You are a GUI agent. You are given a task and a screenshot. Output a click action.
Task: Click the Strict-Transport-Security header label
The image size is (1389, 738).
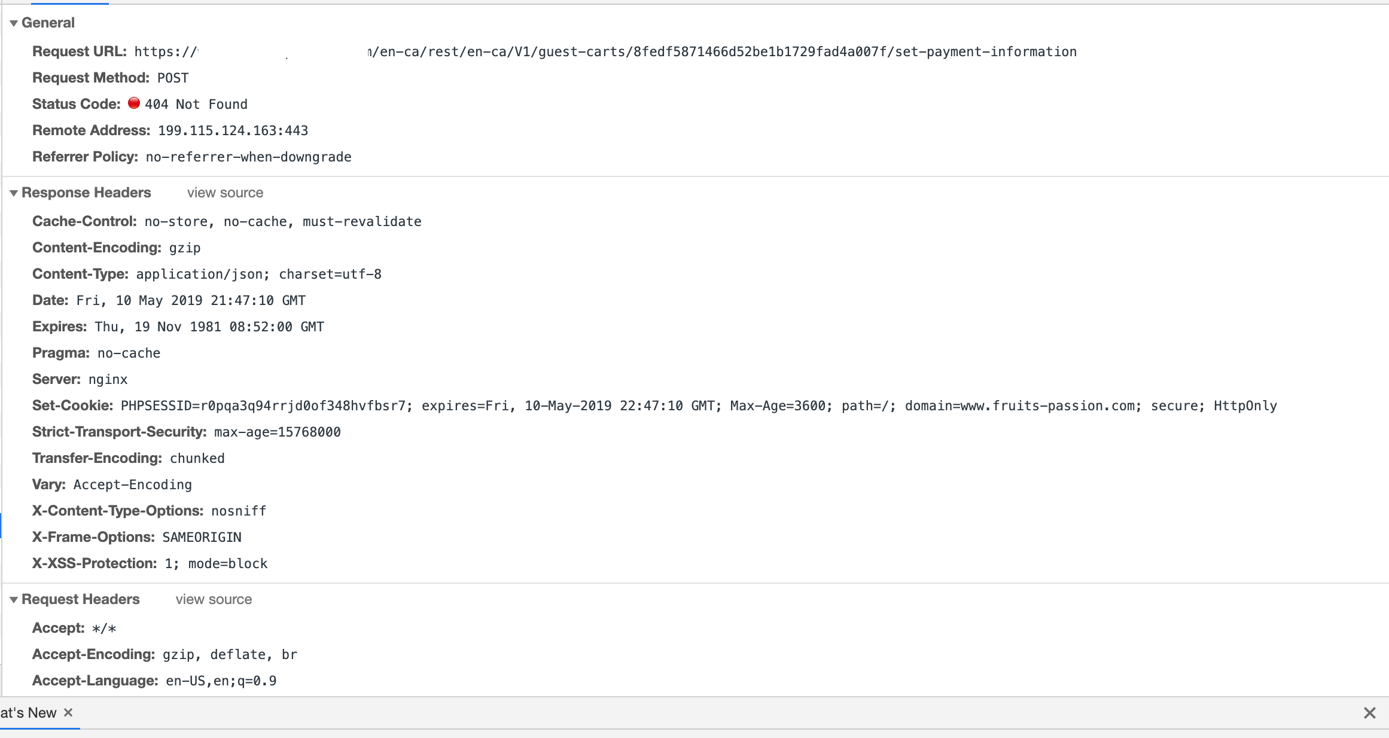pyautogui.click(x=118, y=432)
